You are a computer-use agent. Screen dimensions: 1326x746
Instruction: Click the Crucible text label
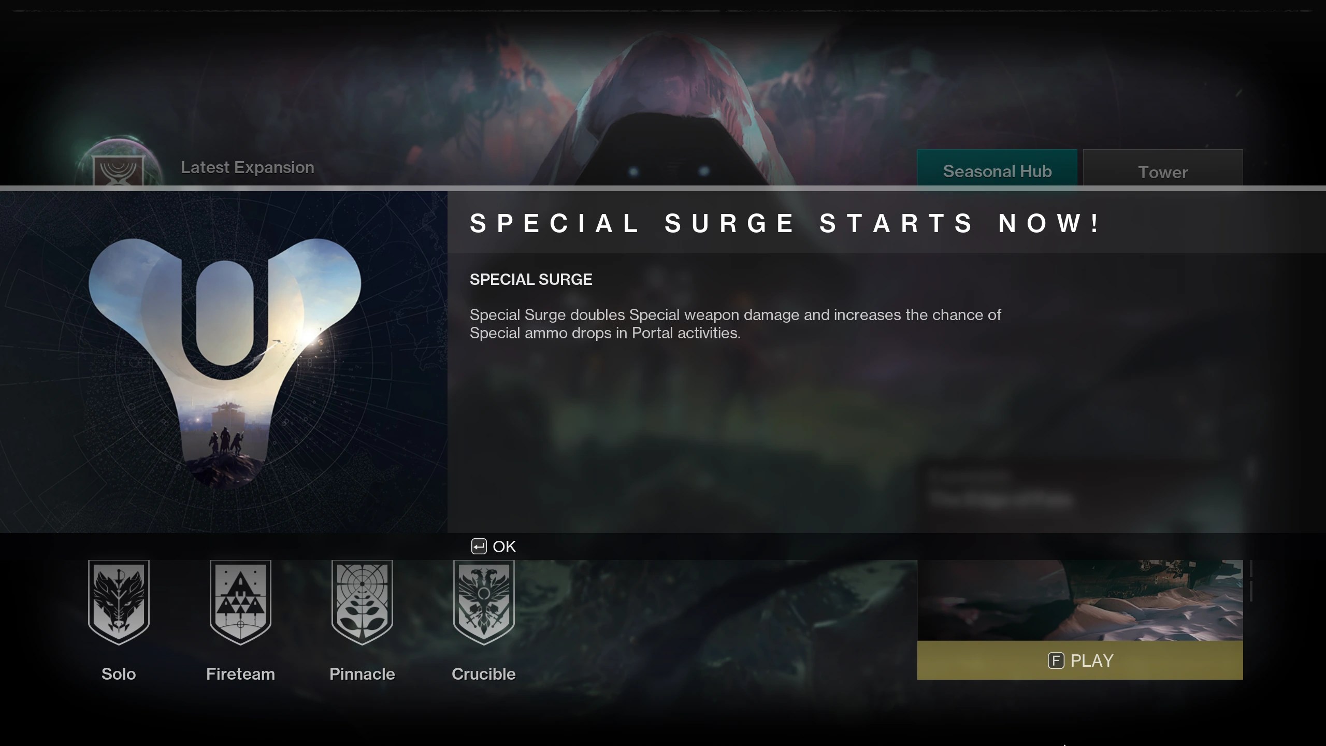484,674
